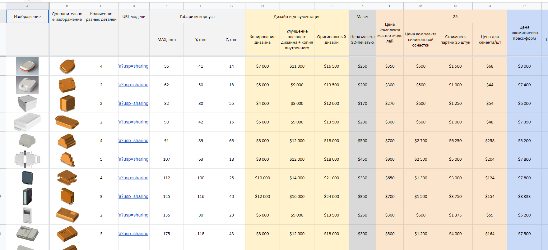Click the white and red enclosure photo
The width and height of the screenshot is (548, 250).
(x=27, y=66)
